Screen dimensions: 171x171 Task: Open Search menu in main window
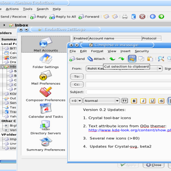pyautogui.click(x=43, y=9)
